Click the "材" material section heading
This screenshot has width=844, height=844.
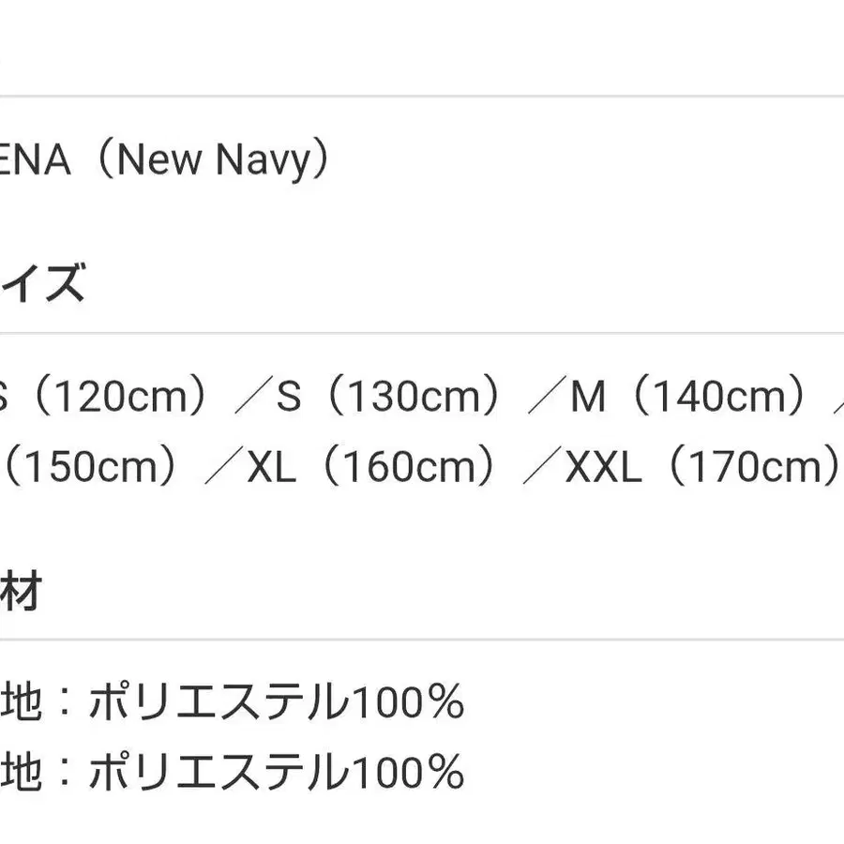[21, 591]
